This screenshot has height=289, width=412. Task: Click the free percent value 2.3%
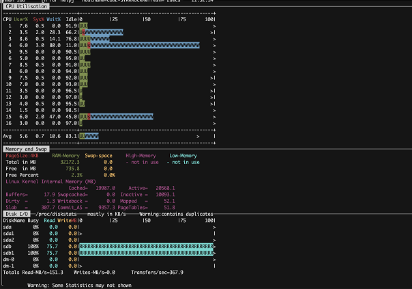76,175
